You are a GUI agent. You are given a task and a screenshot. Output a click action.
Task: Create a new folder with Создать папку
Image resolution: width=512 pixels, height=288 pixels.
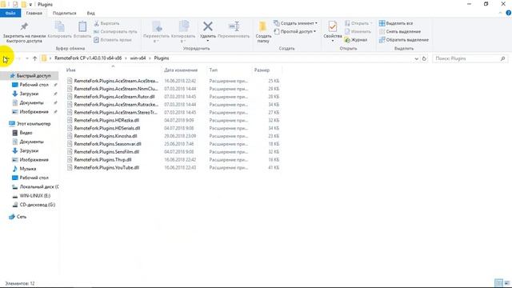[263, 32]
